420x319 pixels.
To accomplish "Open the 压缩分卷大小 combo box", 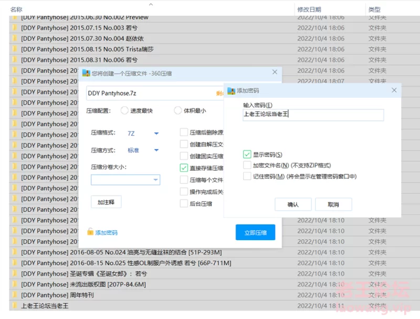I will tap(125, 180).
